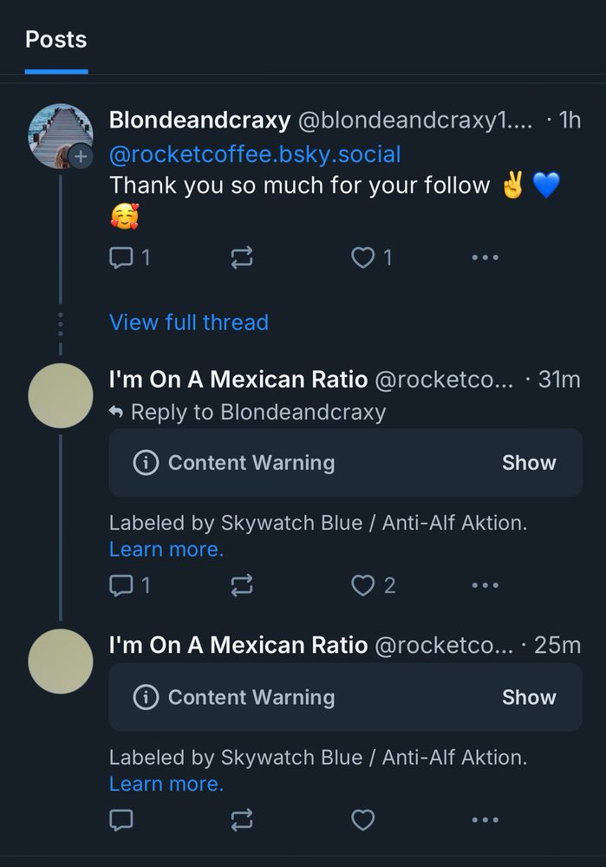Viewport: 606px width, 867px height.
Task: Open the rocketcoffee.bsky.social mention link
Action: [255, 153]
